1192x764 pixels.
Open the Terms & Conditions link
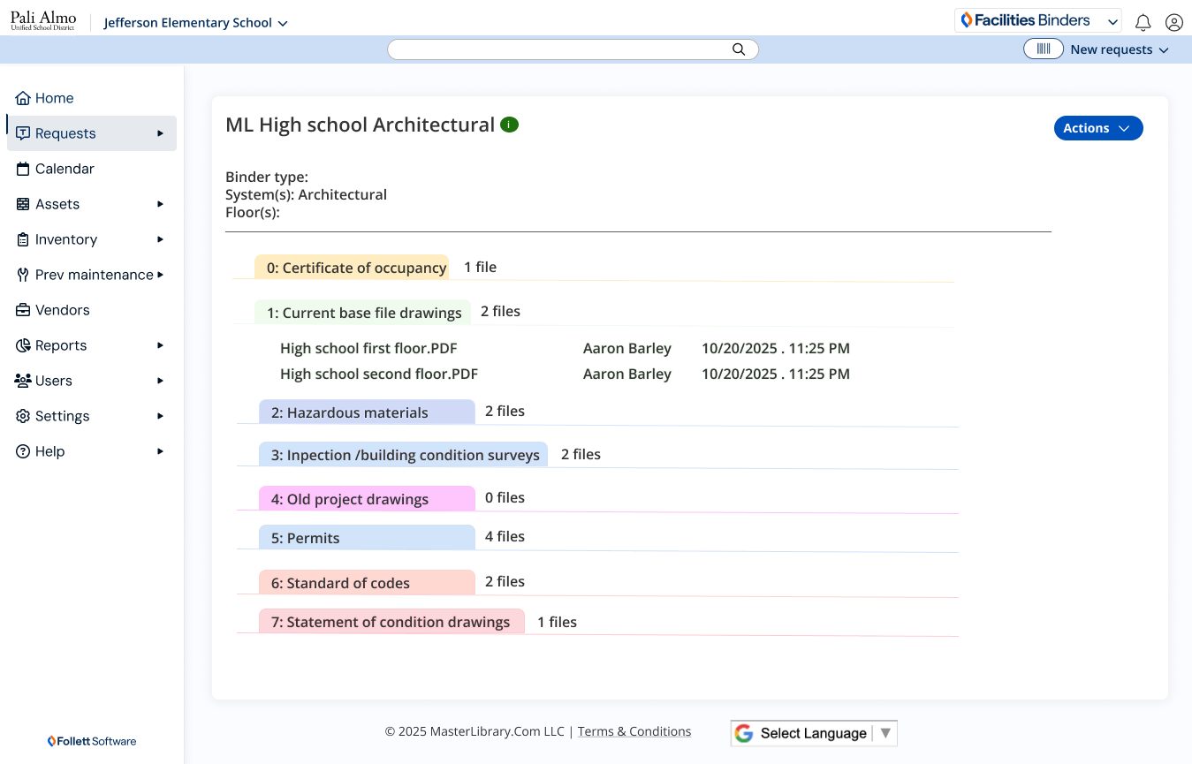pyautogui.click(x=634, y=731)
